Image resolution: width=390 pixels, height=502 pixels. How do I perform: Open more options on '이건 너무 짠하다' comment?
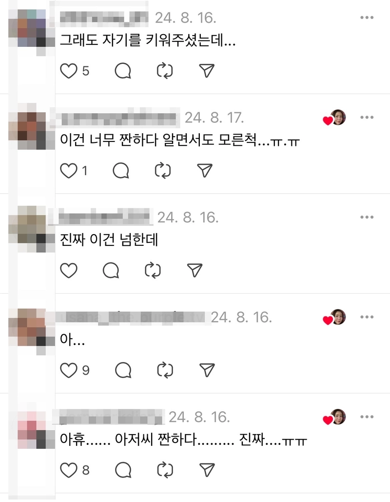367,117
